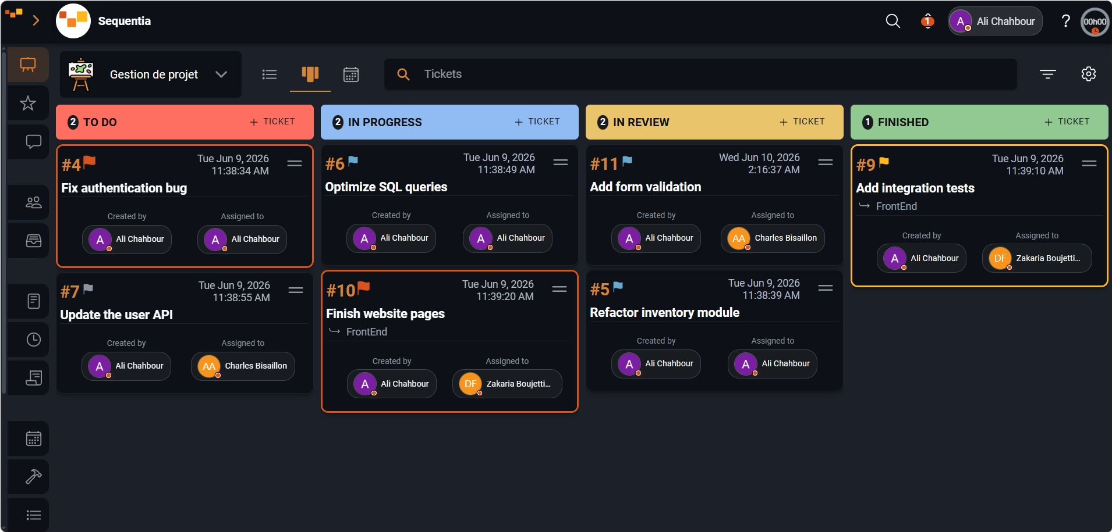This screenshot has width=1112, height=532.
Task: Open the menu handle on ticket #6
Action: 561,163
